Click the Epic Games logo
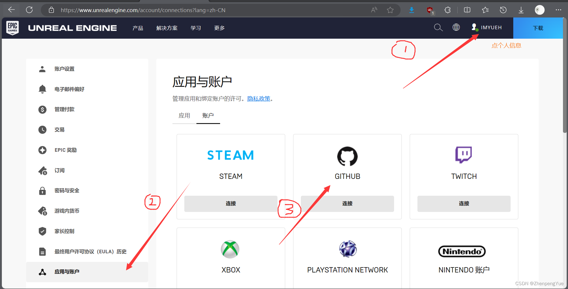568x289 pixels. pos(12,28)
